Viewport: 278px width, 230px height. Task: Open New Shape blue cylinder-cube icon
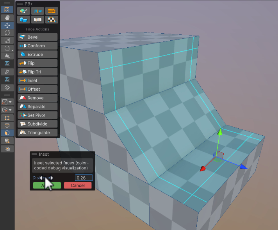23,20
